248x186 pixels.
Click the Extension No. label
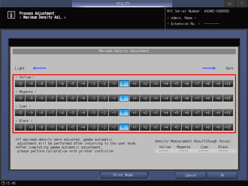(x=183, y=24)
